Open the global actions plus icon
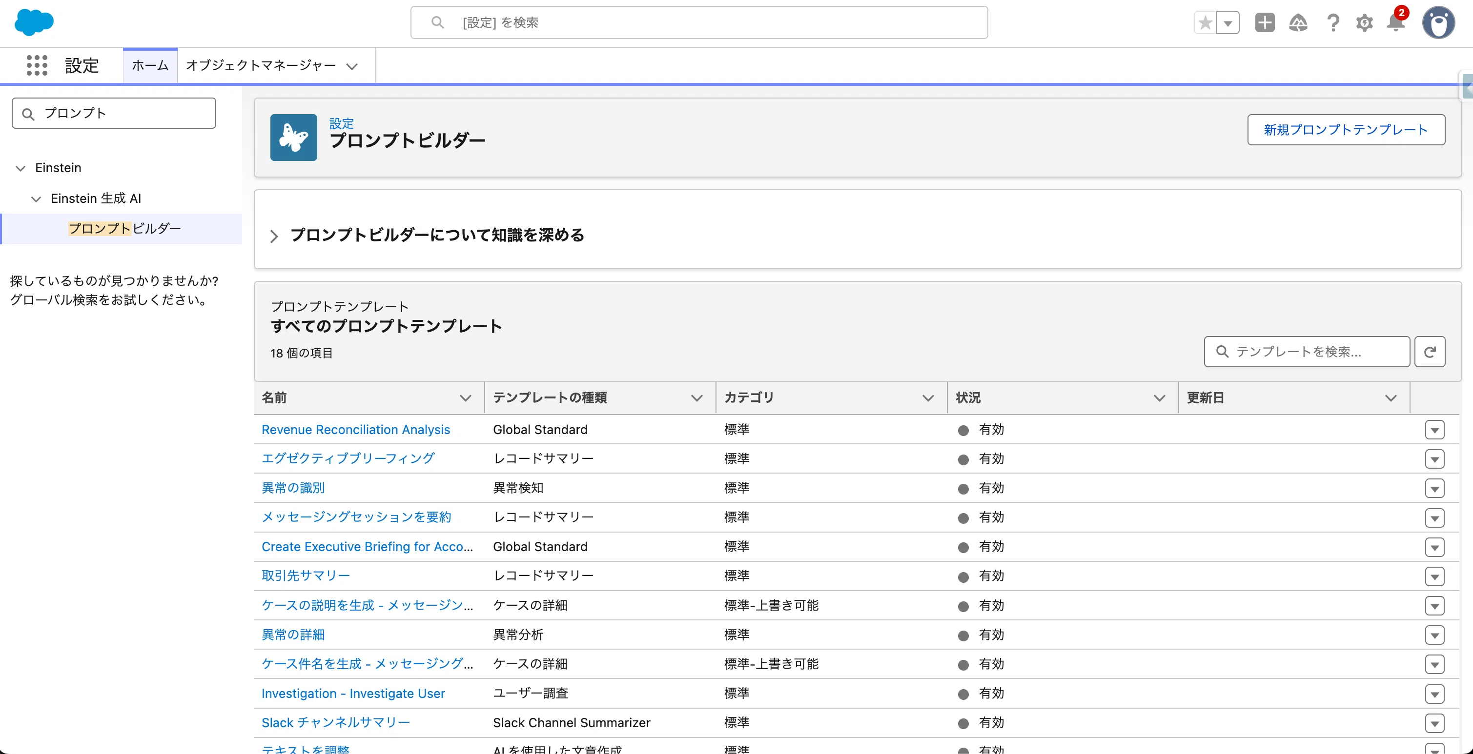The height and width of the screenshot is (754, 1473). [x=1265, y=23]
